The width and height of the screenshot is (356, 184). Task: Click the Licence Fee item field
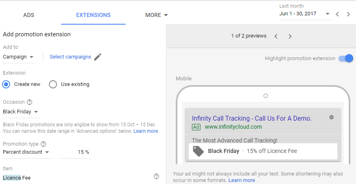pyautogui.click(x=17, y=178)
